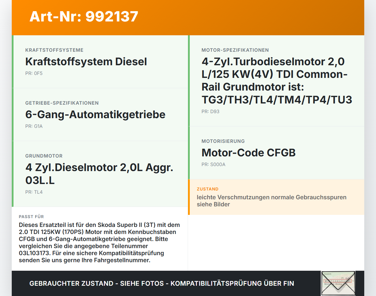Click the envelope thumbnail in footer
This screenshot has height=296, width=376.
(x=338, y=283)
